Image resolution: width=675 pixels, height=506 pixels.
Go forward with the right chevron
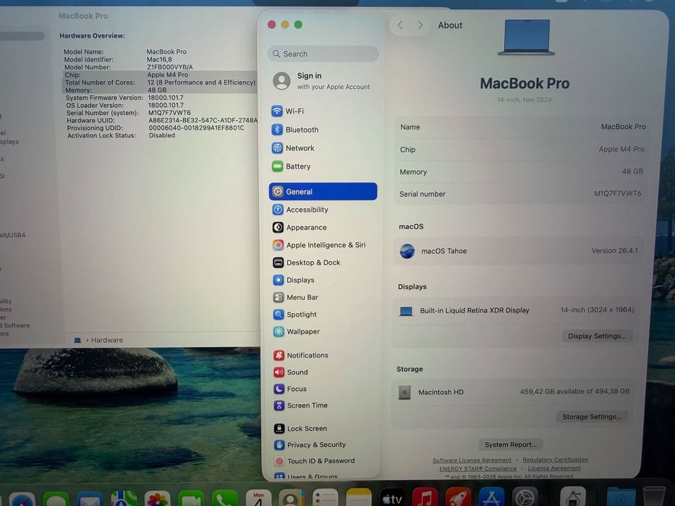[420, 25]
